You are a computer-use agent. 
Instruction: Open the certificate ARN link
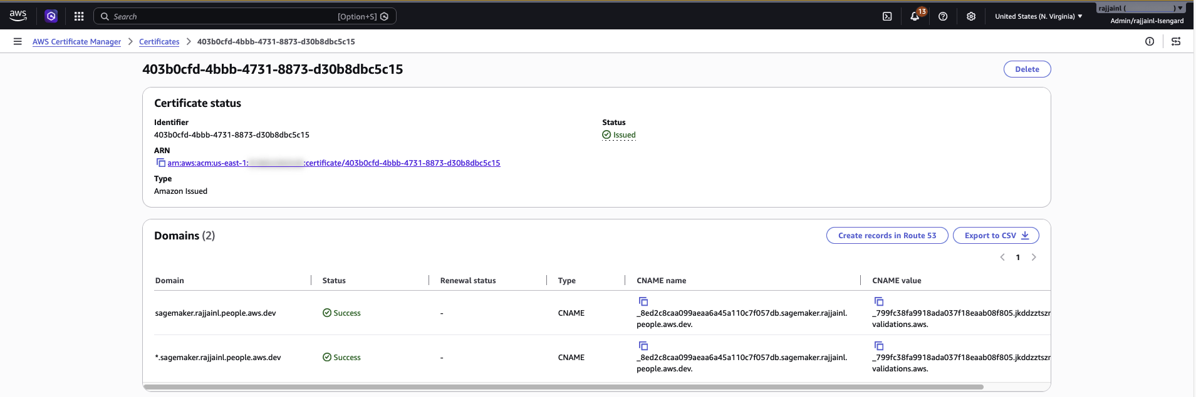pos(334,163)
